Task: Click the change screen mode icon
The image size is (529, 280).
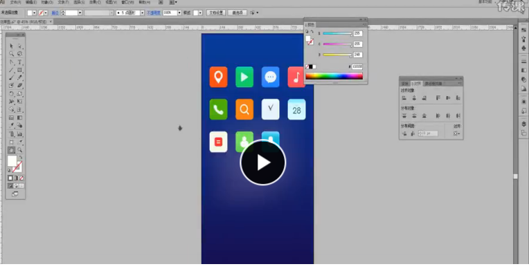Action: tap(15, 194)
